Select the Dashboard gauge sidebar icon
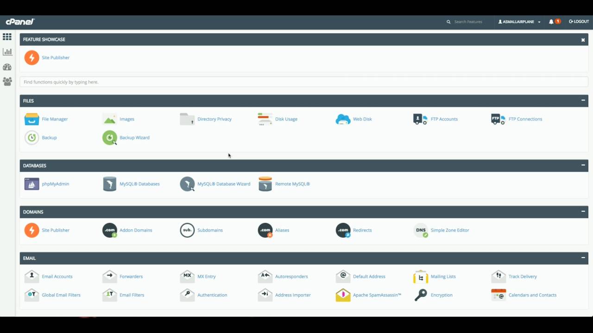The height and width of the screenshot is (333, 593). click(x=7, y=67)
